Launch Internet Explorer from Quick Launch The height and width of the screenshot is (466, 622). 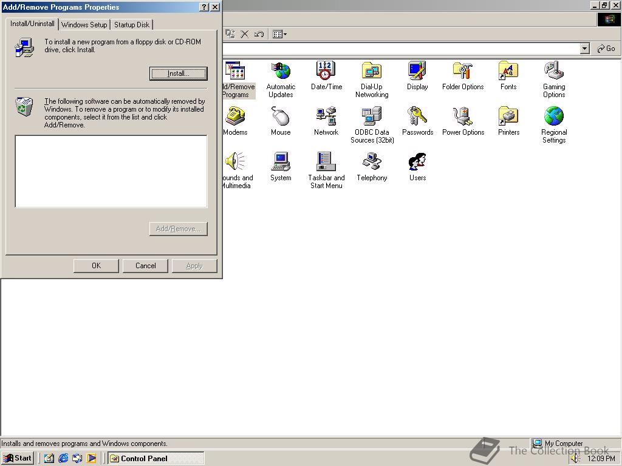tap(63, 459)
